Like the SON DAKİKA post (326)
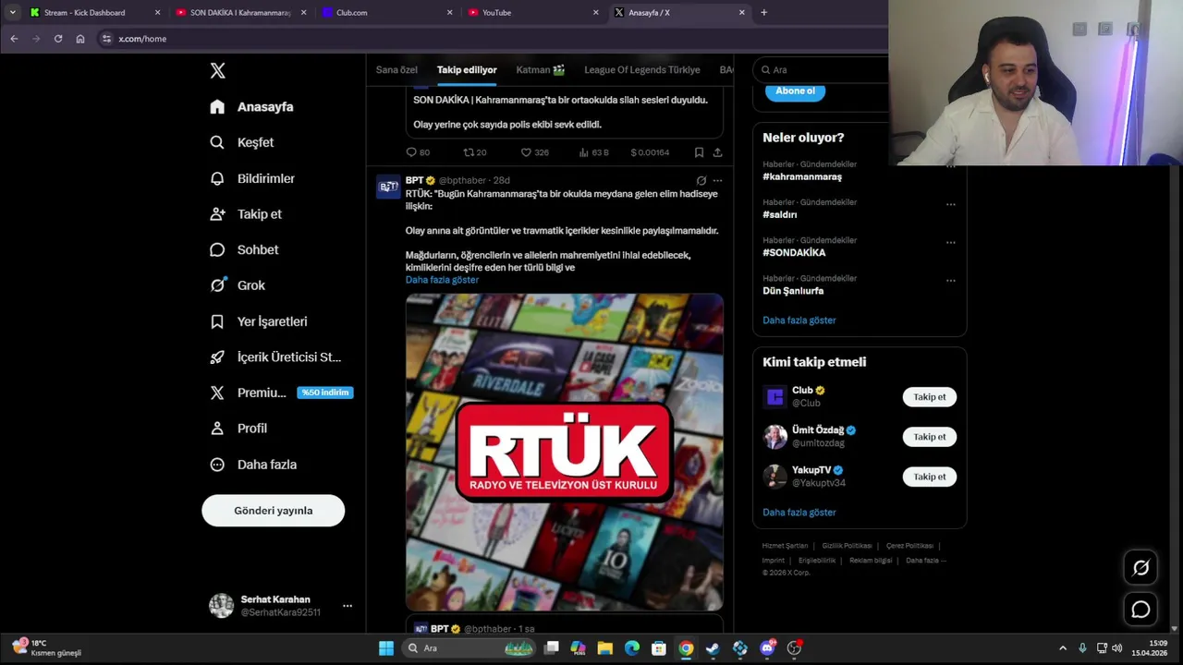 coord(534,152)
